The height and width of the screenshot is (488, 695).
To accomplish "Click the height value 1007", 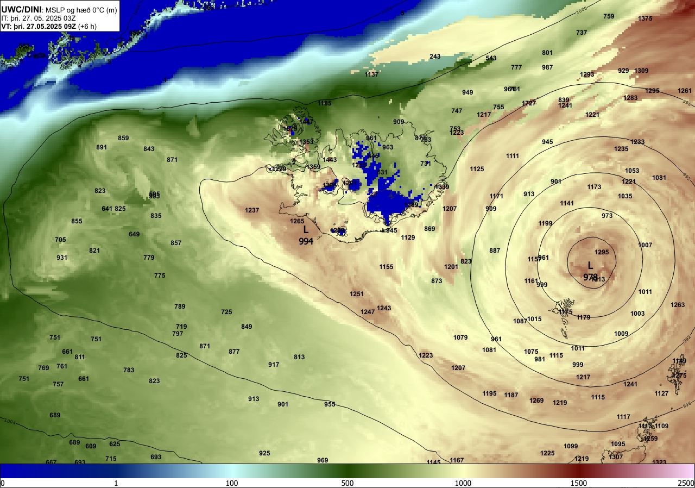I will click(645, 245).
